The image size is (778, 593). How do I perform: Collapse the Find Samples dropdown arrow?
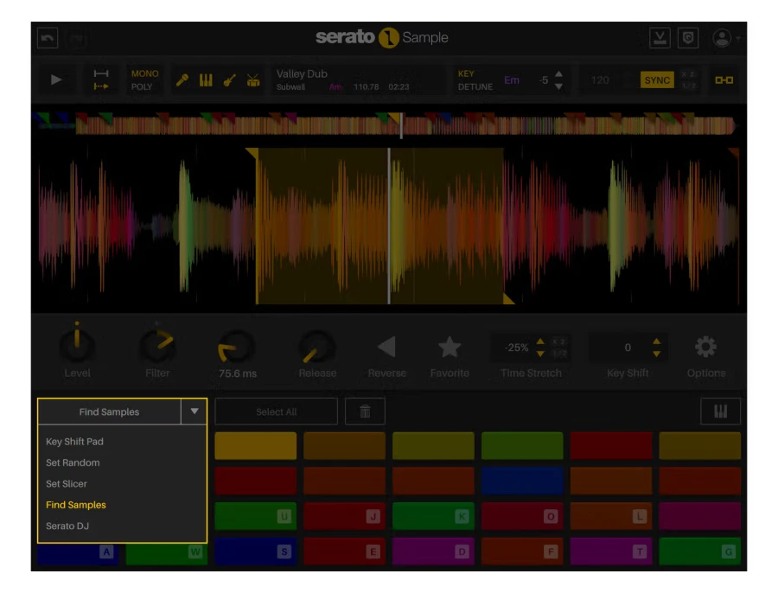[194, 411]
